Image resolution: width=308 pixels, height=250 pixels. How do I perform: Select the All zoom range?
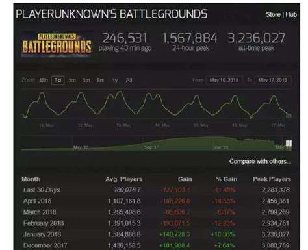pyautogui.click(x=129, y=81)
